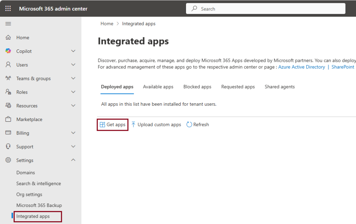
Task: Focus the Search input field
Action: point(266,9)
